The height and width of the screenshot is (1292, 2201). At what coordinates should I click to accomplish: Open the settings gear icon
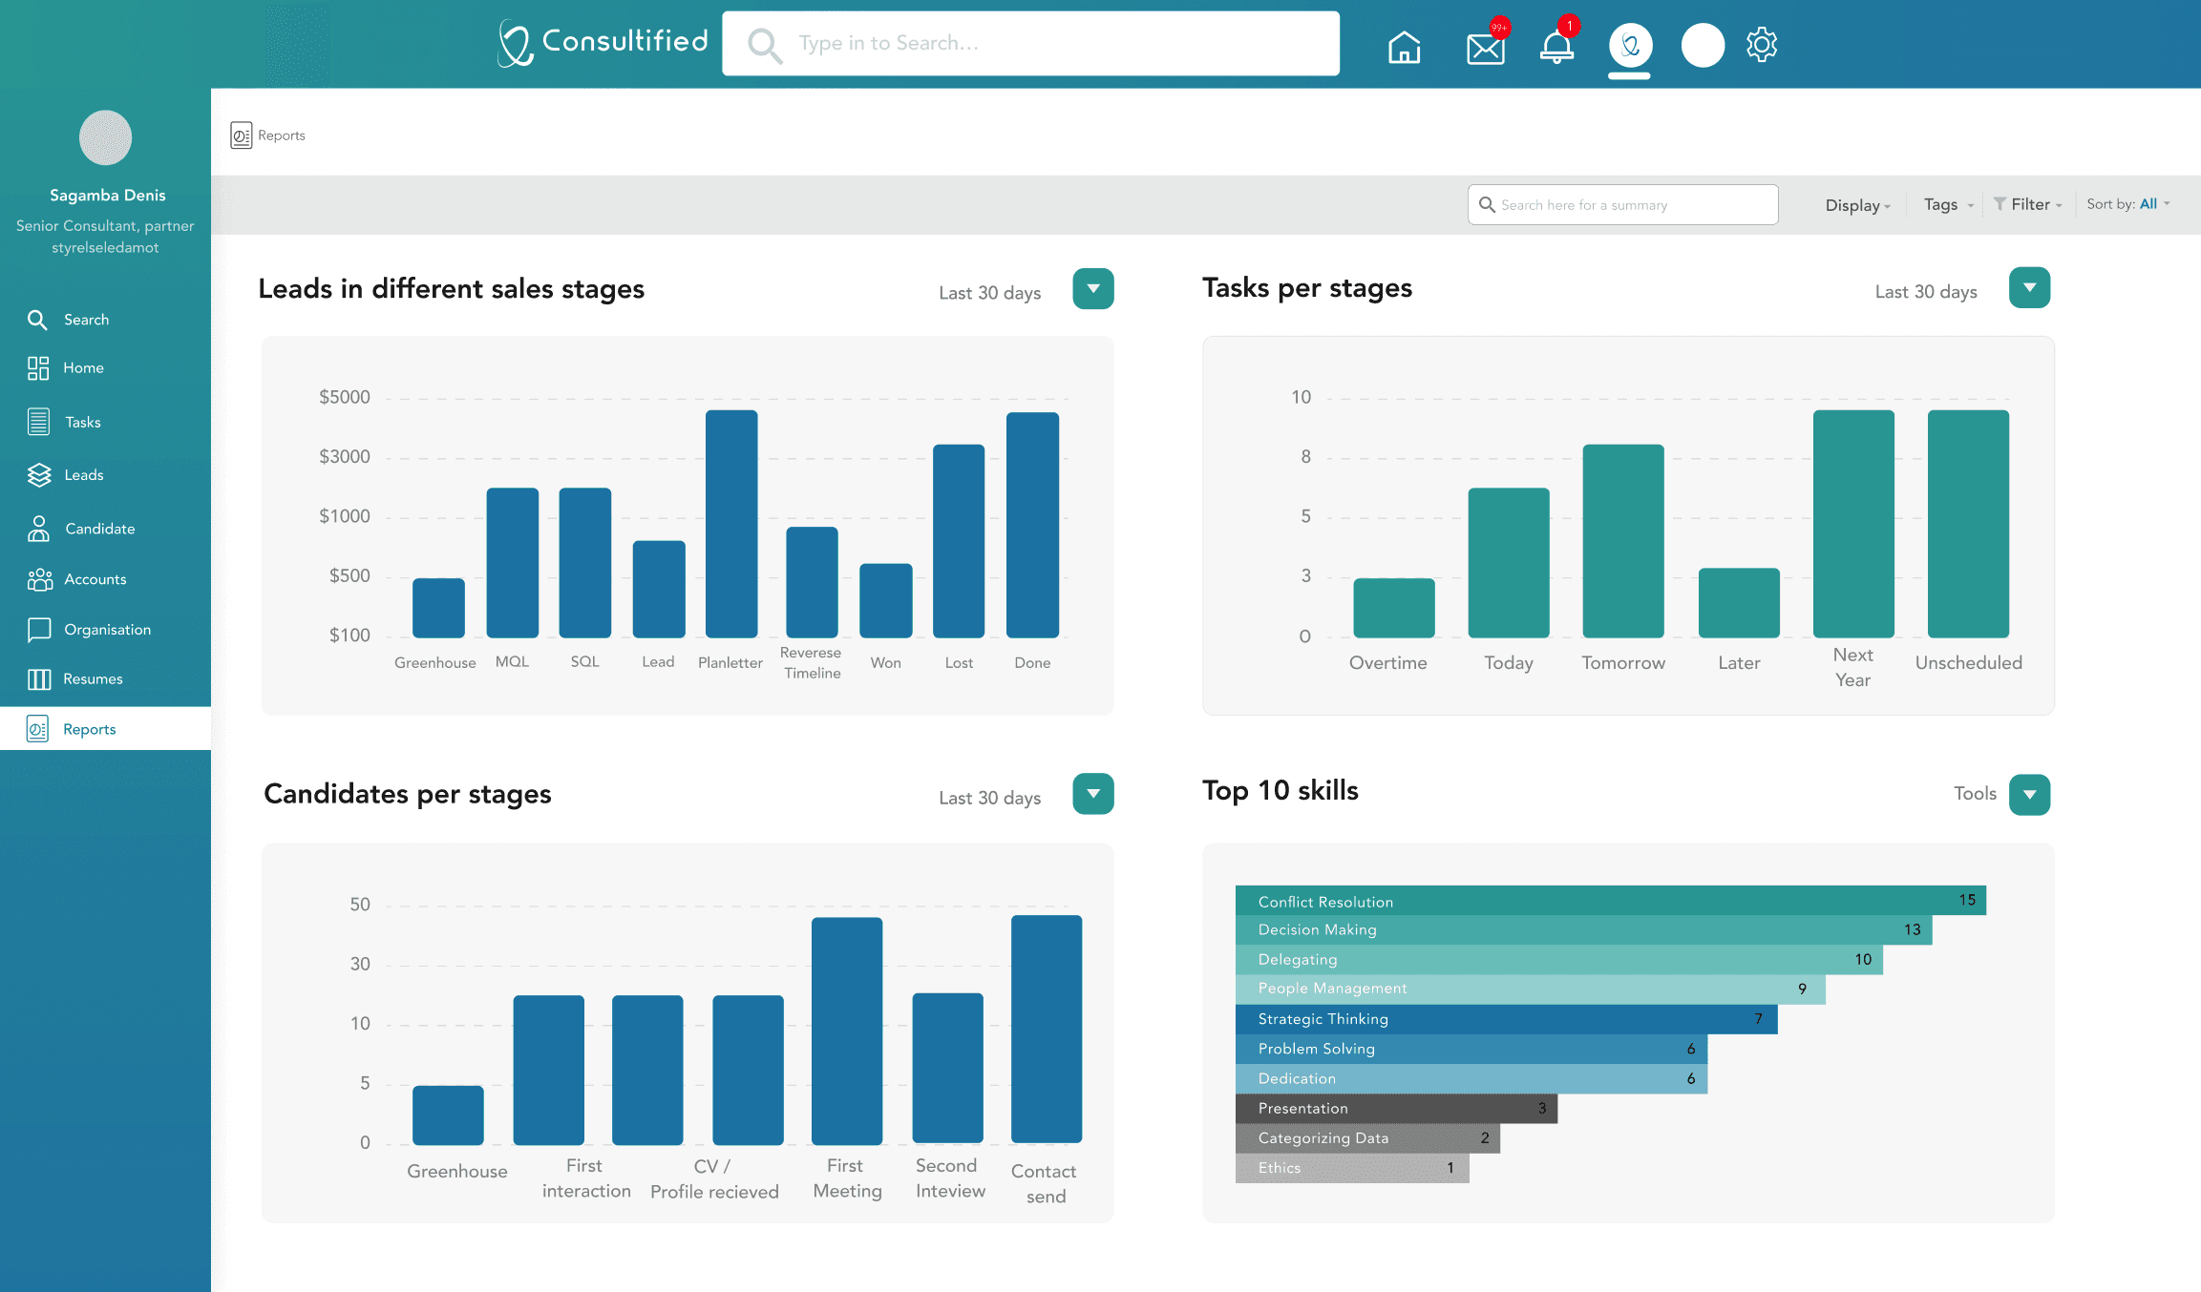1761,45
